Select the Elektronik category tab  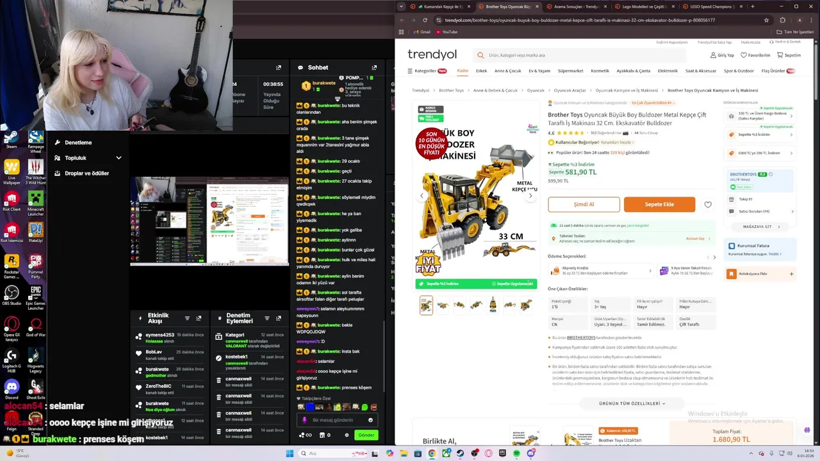pyautogui.click(x=668, y=70)
